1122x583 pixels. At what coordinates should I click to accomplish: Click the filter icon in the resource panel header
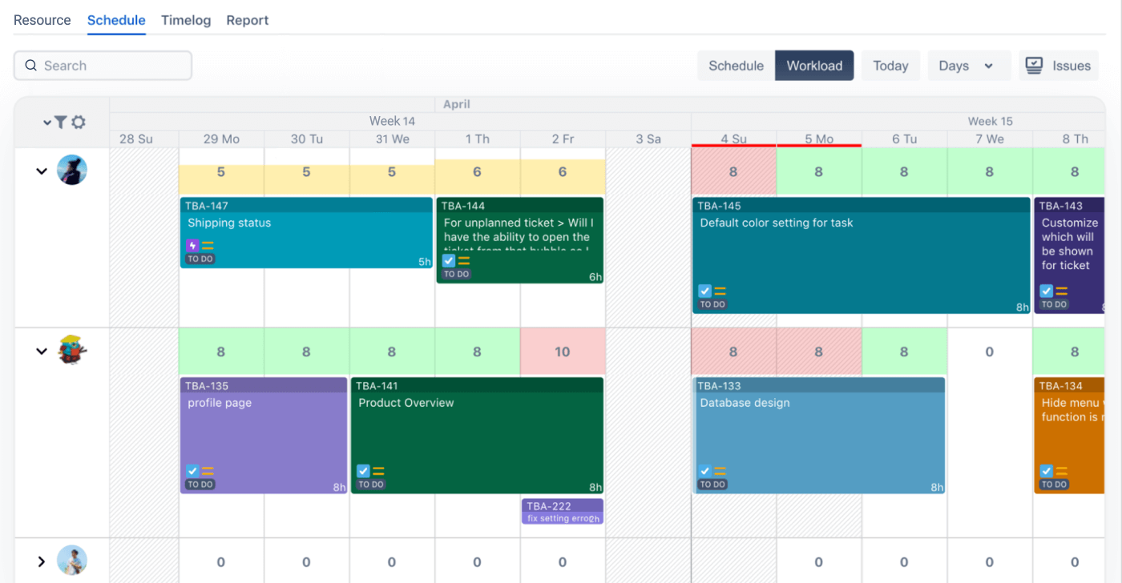click(60, 122)
